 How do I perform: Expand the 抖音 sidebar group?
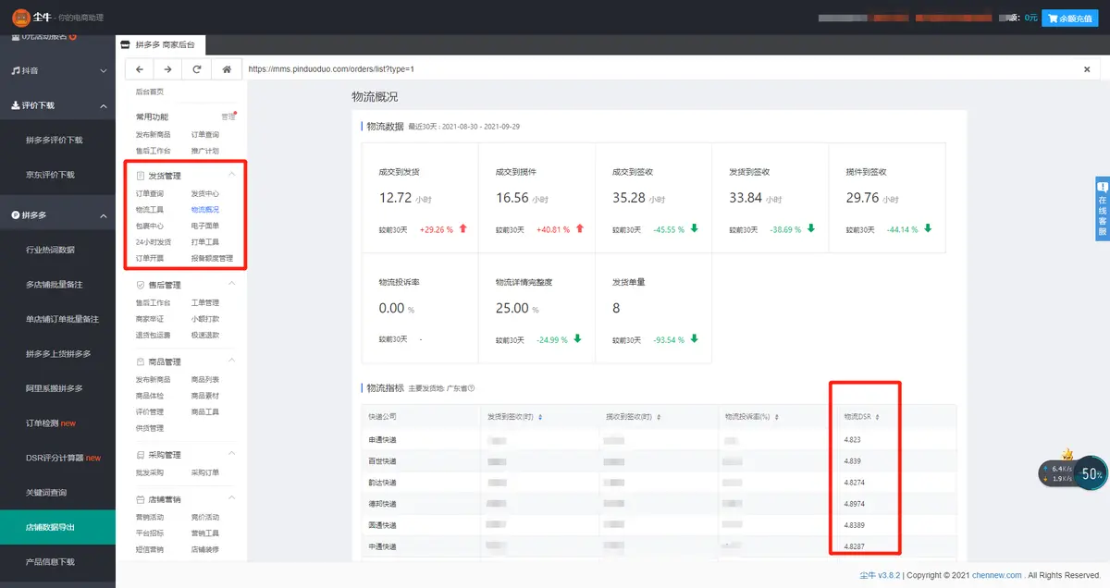point(102,70)
